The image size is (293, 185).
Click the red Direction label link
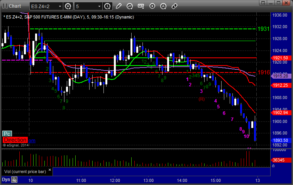click(x=15, y=140)
